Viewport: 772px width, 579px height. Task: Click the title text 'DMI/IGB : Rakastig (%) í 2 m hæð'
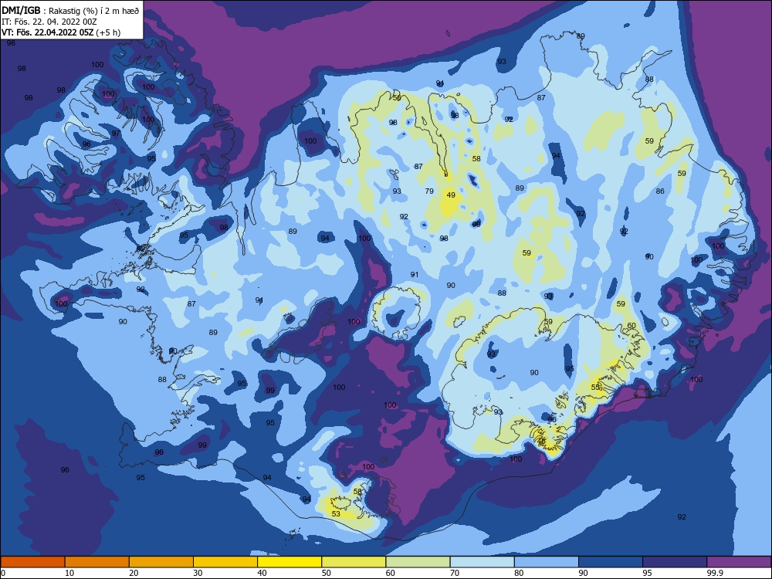coord(70,11)
